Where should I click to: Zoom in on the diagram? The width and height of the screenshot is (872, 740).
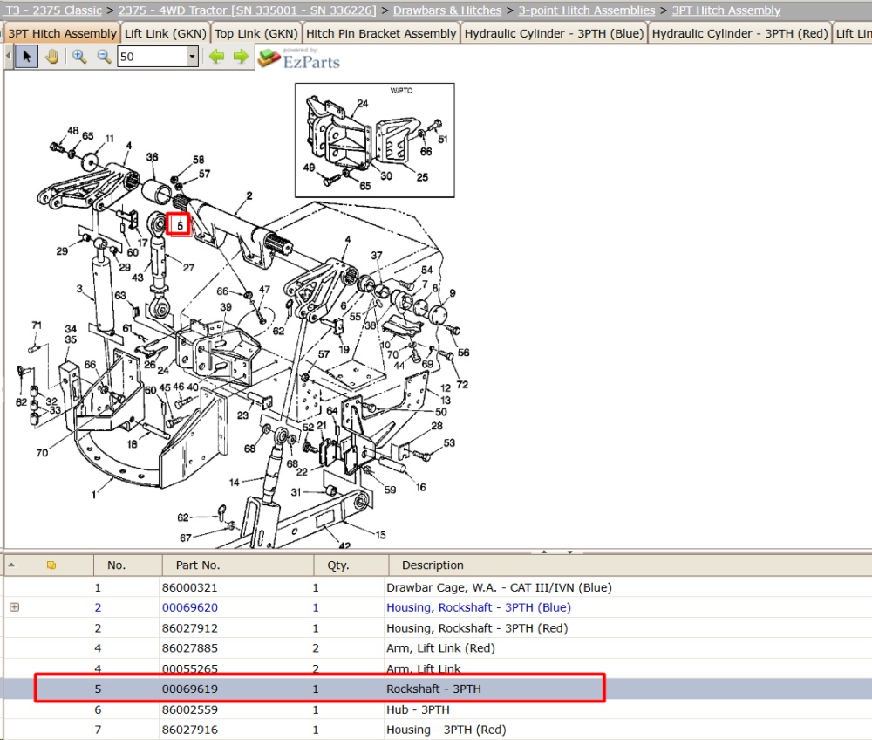(x=79, y=56)
